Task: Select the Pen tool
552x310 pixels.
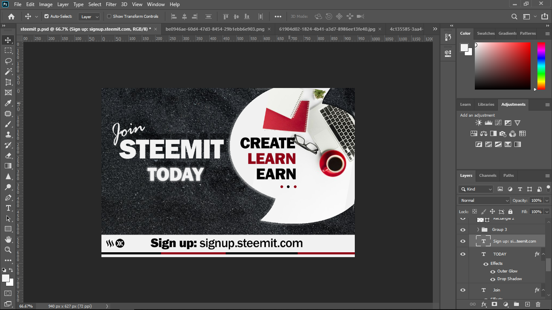Action: [8, 197]
